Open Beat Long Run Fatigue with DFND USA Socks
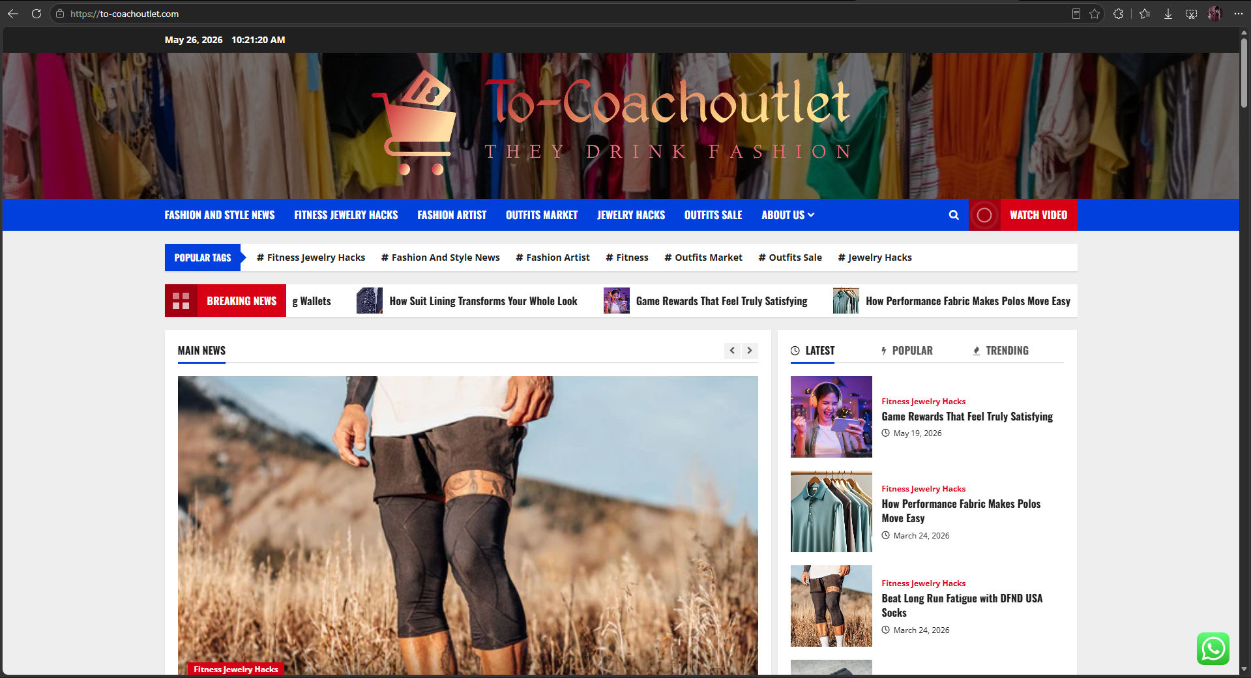The image size is (1251, 678). (962, 606)
